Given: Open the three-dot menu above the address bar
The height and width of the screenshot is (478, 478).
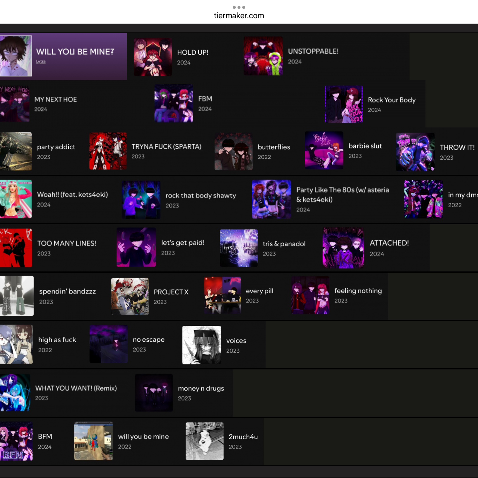Looking at the screenshot, I should (239, 7).
